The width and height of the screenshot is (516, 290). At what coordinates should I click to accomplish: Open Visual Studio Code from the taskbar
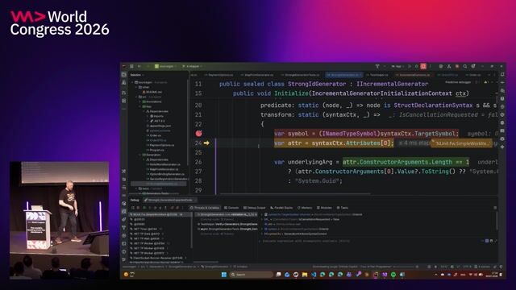[314, 275]
